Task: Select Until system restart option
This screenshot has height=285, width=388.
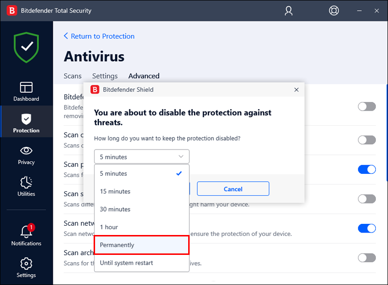Action: pyautogui.click(x=142, y=263)
